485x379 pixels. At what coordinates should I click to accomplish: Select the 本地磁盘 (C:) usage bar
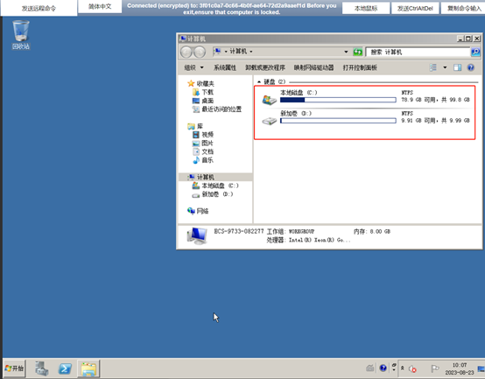coord(338,100)
